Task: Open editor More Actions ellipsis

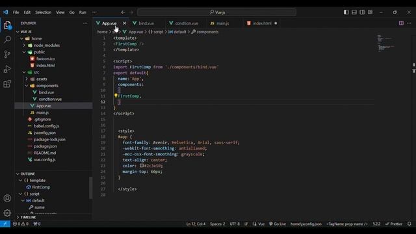Action: [x=409, y=23]
